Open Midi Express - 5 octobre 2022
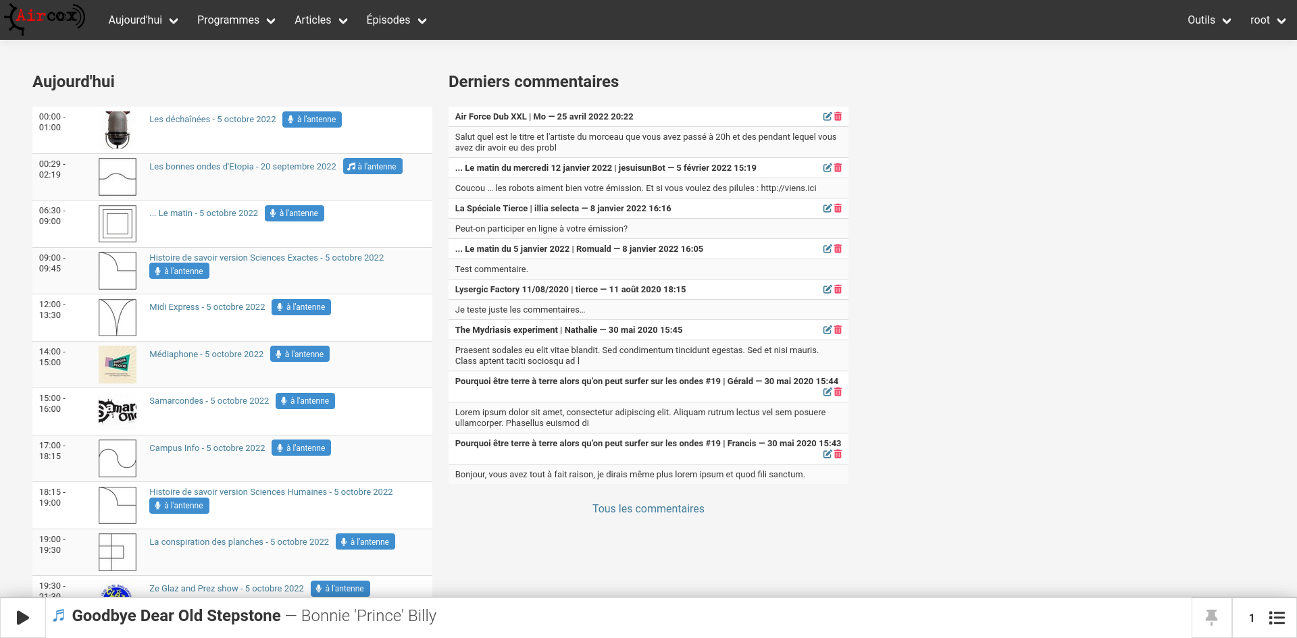Screen dimensions: 1297x638 (x=207, y=307)
